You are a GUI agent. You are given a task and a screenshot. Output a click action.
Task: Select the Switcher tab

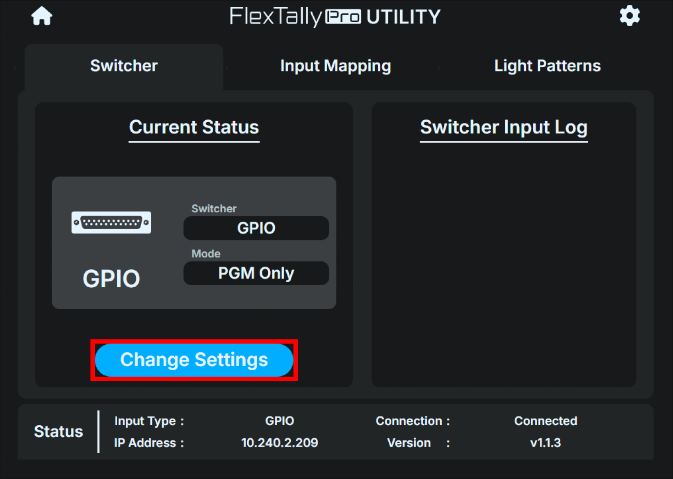point(123,66)
